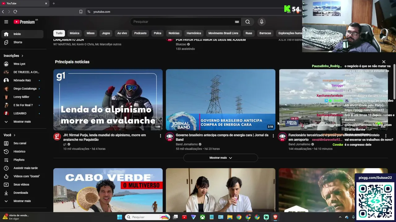396x222 pixels.
Task: Select the Tudo filter chip
Action: [59, 33]
